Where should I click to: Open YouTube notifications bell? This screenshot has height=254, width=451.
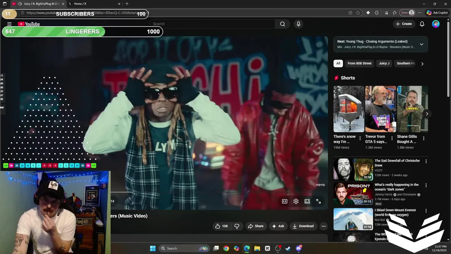[x=422, y=24]
